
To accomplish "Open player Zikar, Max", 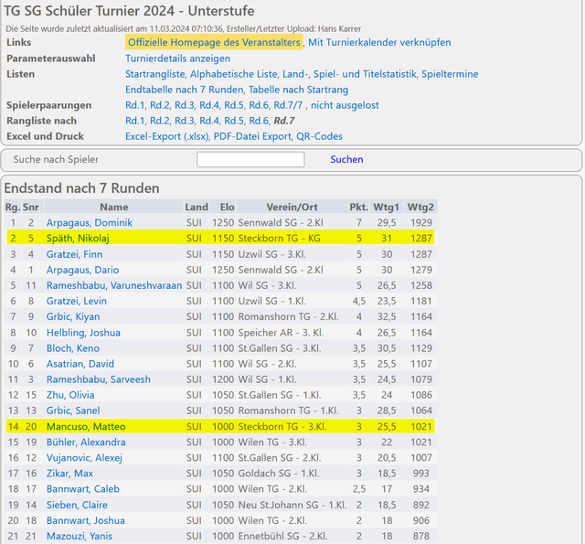I will [69, 473].
